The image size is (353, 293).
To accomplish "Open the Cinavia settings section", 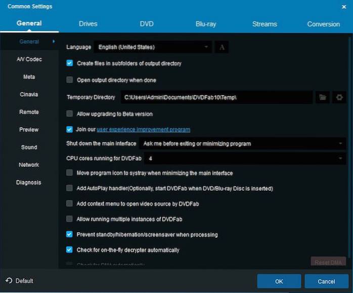I will [x=29, y=94].
